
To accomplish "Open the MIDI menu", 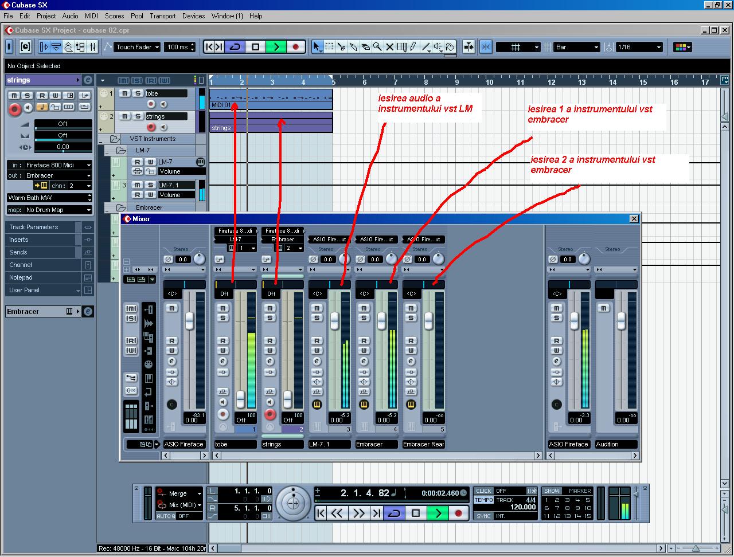I will pos(91,16).
